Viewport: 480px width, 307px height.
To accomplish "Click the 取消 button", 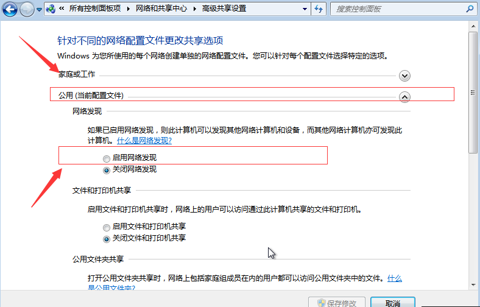I will click(x=392, y=303).
